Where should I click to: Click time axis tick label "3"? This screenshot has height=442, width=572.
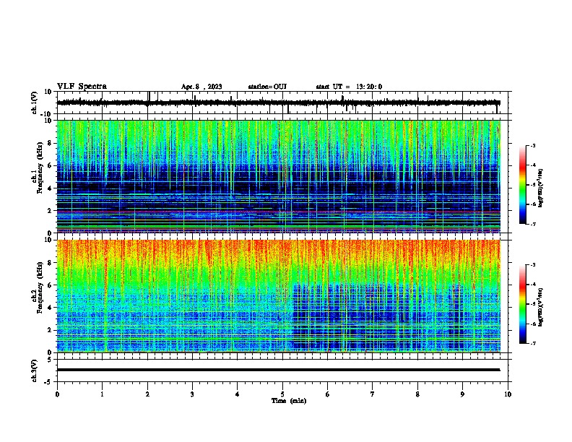[192, 394]
